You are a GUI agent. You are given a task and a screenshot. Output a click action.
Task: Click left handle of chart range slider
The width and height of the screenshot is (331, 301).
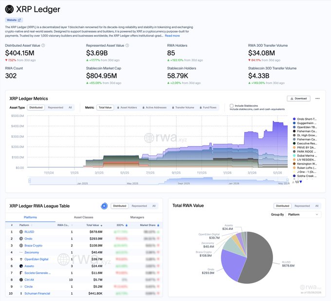click(x=30, y=181)
